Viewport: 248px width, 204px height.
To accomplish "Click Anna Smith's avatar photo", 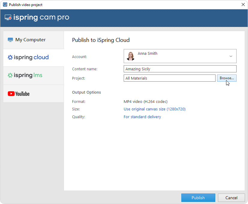I will click(x=131, y=56).
